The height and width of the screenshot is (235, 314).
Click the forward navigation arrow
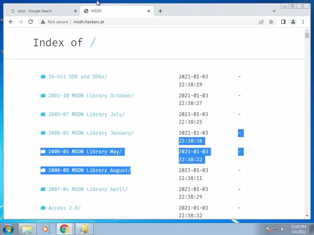pos(21,22)
